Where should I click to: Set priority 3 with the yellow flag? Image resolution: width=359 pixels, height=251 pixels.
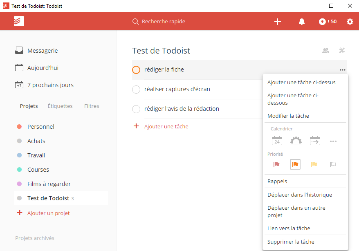coord(314,164)
